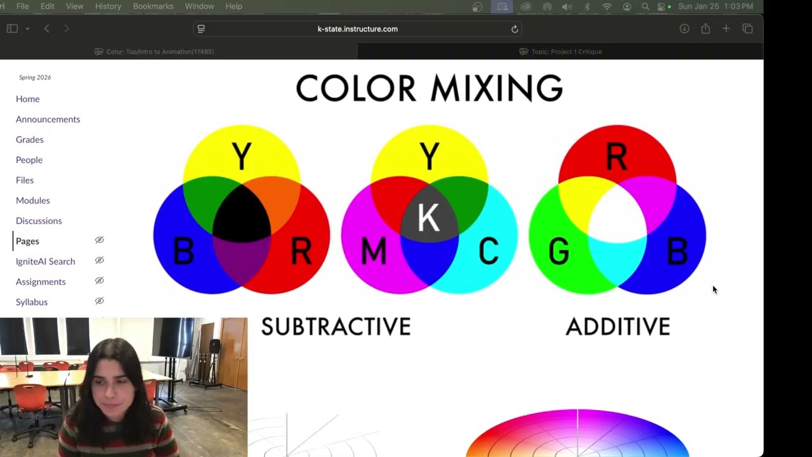Click the black center of the YBR diagram
The height and width of the screenshot is (457, 812).
click(242, 215)
